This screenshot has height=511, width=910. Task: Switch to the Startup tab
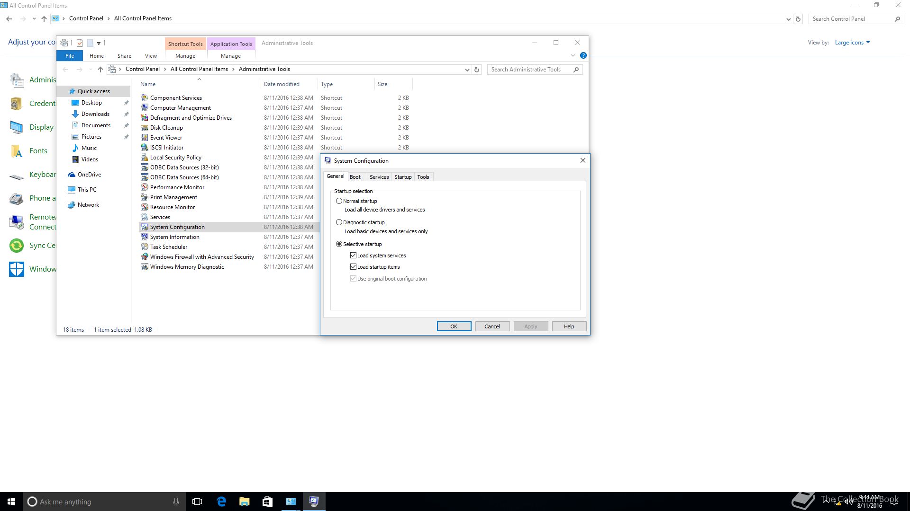coord(403,177)
